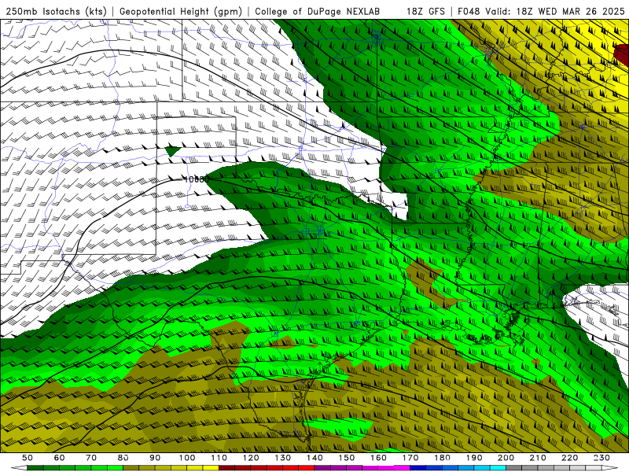The width and height of the screenshot is (629, 472).
Task: Click the 80 value on the legend scale
Action: click(x=123, y=458)
